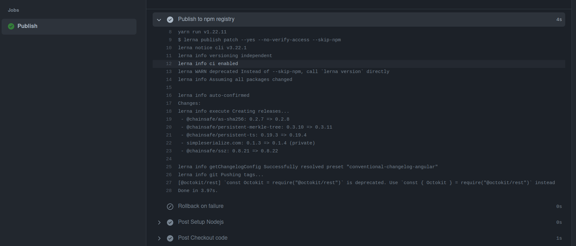Click the persistent-merkle-tree version line
This screenshot has width=576, height=246.
tap(256, 127)
